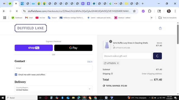The image size is (179, 100).
Task: Close the active browser tab
Action: (16, 4)
